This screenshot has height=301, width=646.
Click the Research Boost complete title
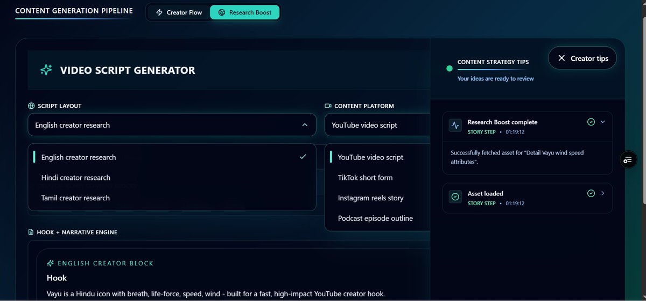point(502,122)
